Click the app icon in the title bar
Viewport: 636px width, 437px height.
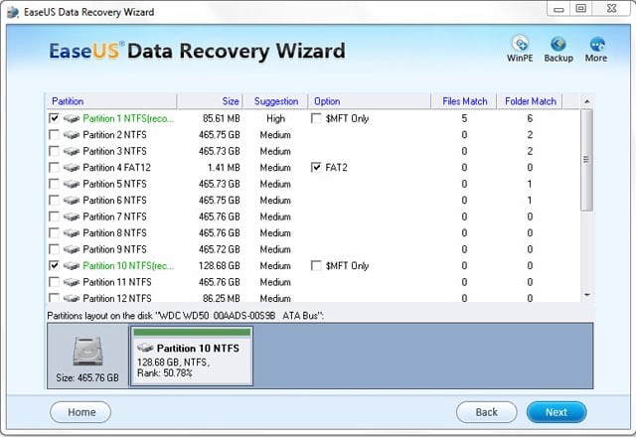click(13, 12)
